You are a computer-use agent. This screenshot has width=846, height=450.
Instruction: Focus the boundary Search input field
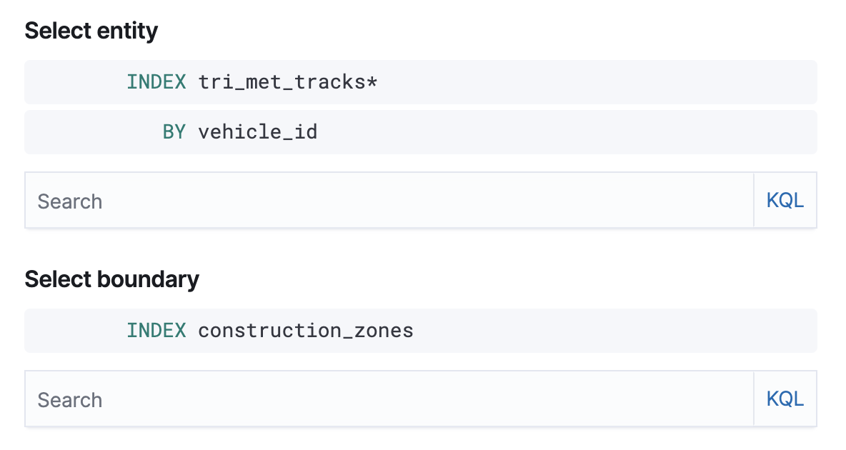pyautogui.click(x=286, y=399)
